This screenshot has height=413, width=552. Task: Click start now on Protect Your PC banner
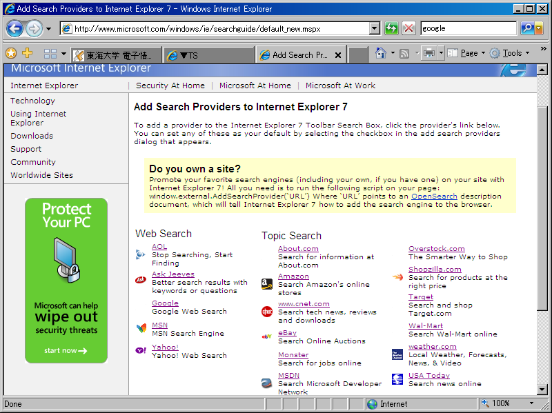pyautogui.click(x=66, y=350)
